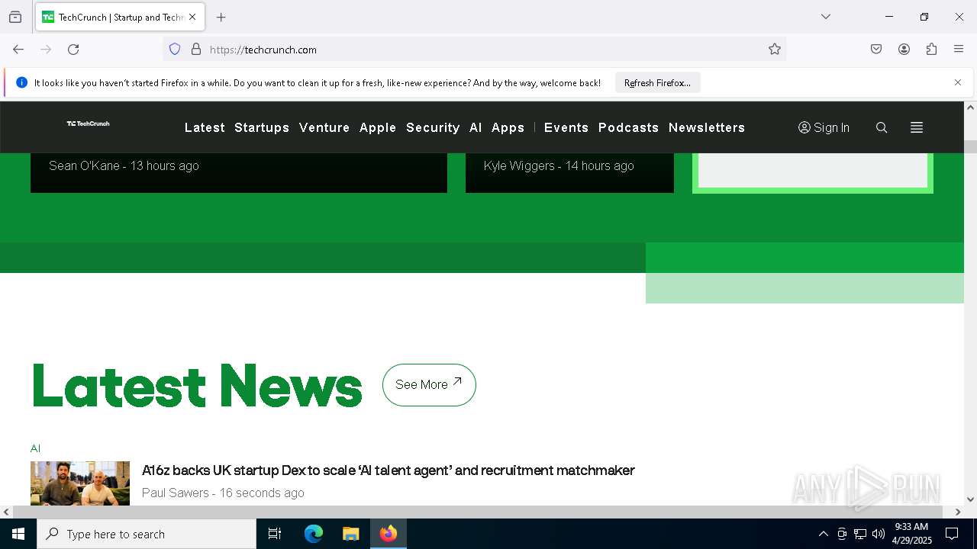977x549 pixels.
Task: Click Sign In link
Action: [824, 127]
